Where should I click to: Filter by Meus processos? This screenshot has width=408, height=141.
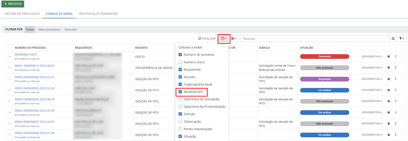coord(49,30)
